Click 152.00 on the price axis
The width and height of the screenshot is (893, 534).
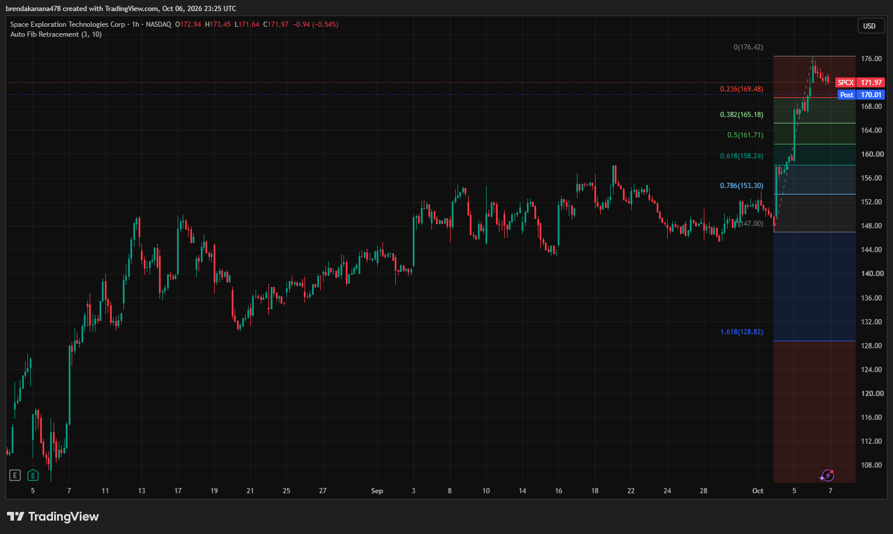[871, 202]
